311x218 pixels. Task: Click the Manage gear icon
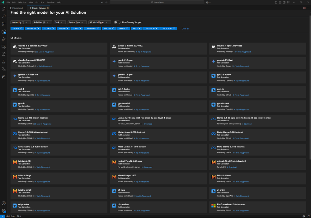[4, 211]
